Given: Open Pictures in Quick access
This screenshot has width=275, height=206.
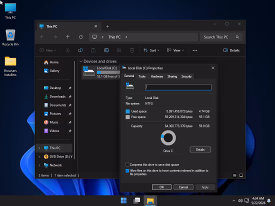Looking at the screenshot, I should click(55, 114).
